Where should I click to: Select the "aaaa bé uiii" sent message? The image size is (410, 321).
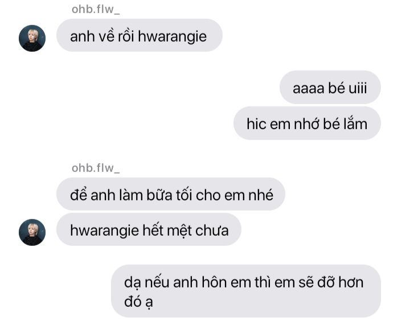pyautogui.click(x=330, y=87)
